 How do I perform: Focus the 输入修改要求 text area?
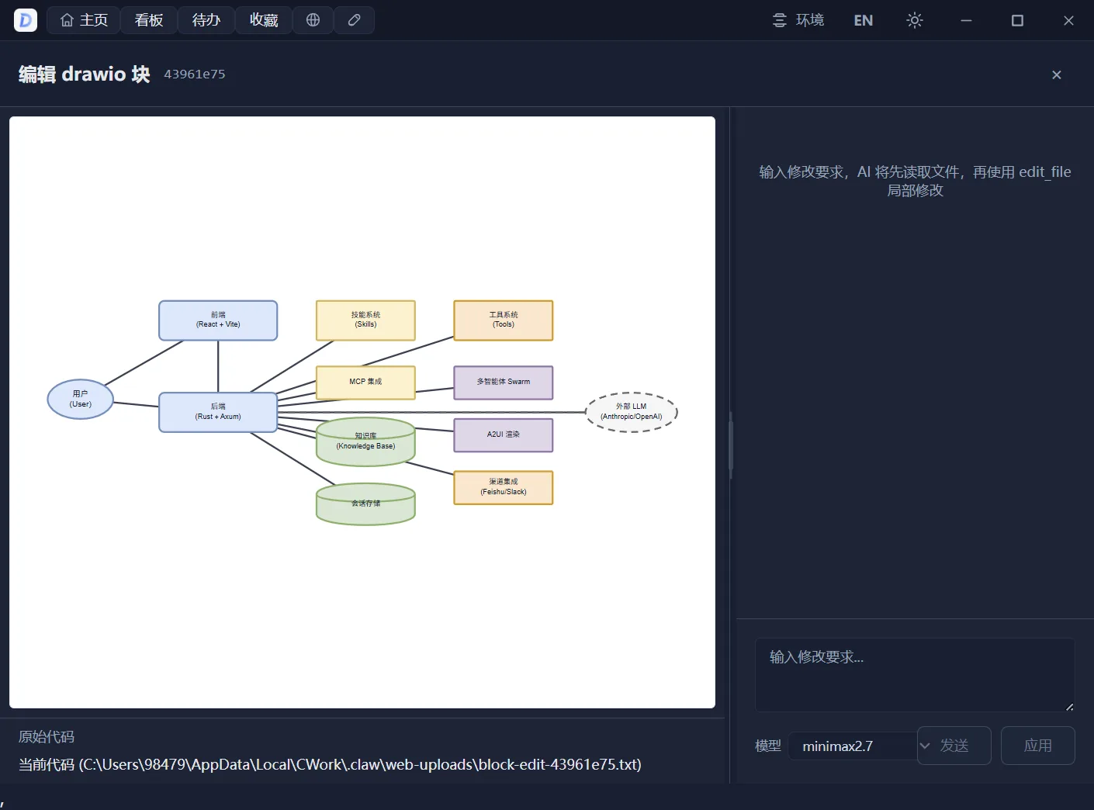point(915,675)
